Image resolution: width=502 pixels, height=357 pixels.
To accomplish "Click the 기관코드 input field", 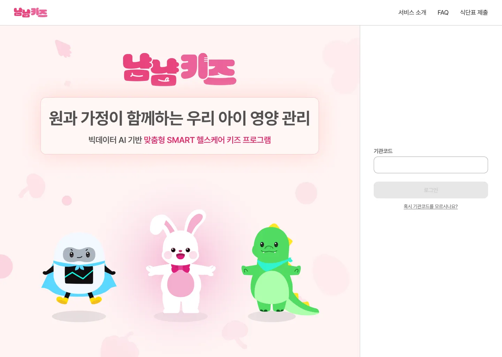I will click(x=431, y=165).
